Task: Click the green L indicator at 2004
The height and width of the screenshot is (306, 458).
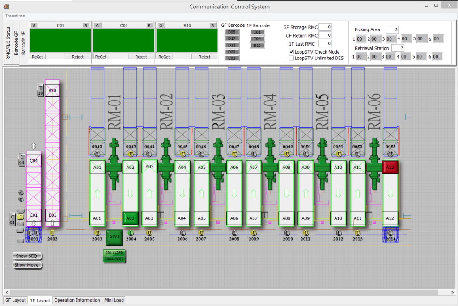Action: click(131, 233)
